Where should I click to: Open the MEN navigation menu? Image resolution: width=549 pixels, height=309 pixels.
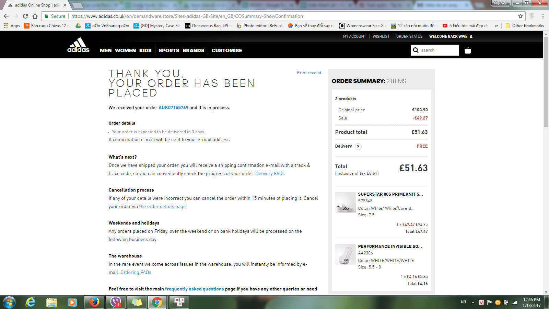(106, 50)
